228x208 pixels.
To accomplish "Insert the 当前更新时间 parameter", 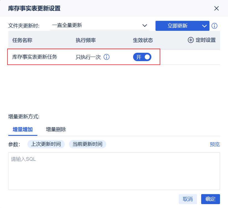I will (x=87, y=144).
